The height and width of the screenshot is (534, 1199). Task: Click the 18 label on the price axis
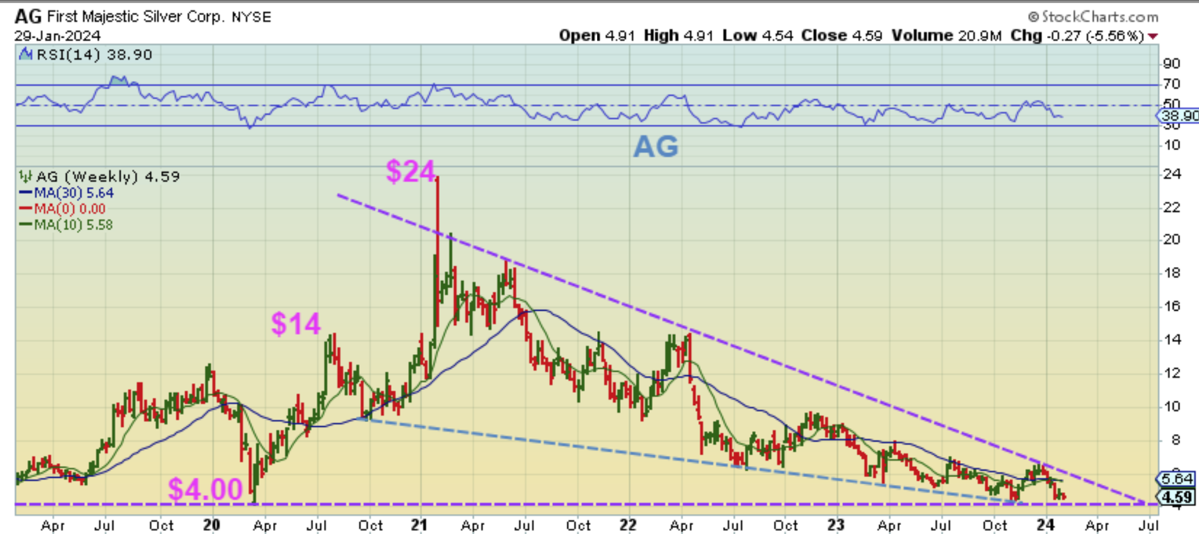[1172, 273]
